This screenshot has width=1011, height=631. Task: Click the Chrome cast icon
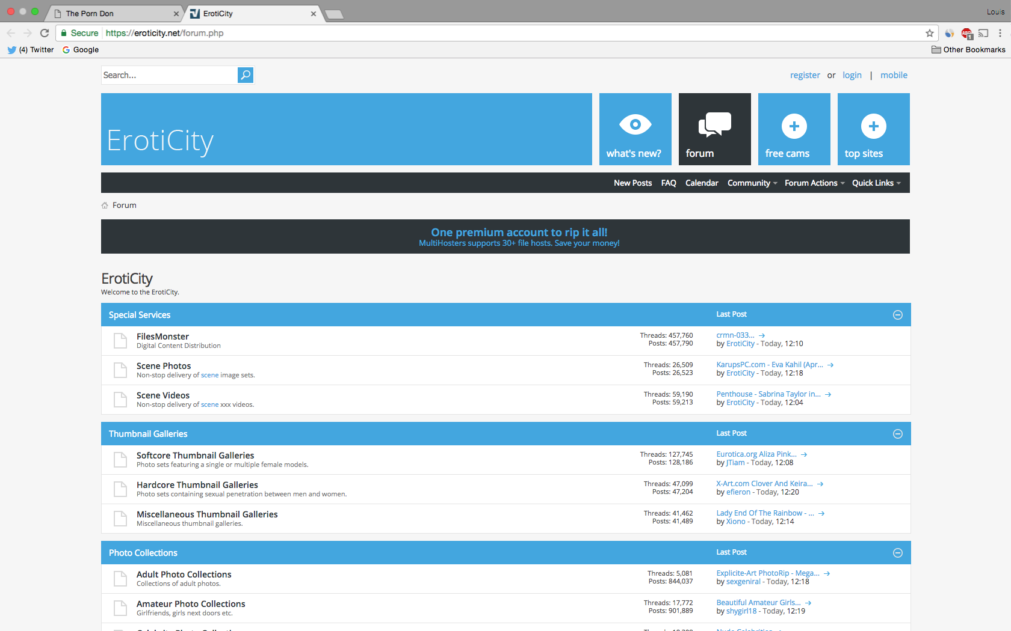[x=983, y=33]
